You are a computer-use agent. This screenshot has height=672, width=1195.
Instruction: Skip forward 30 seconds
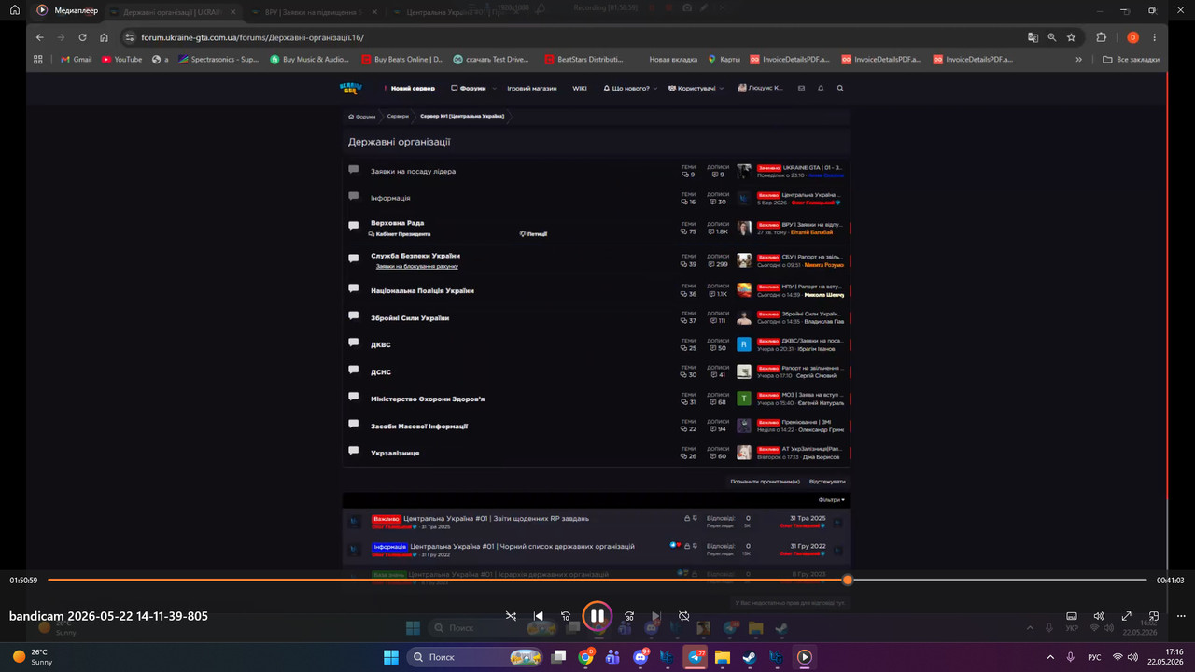click(629, 616)
